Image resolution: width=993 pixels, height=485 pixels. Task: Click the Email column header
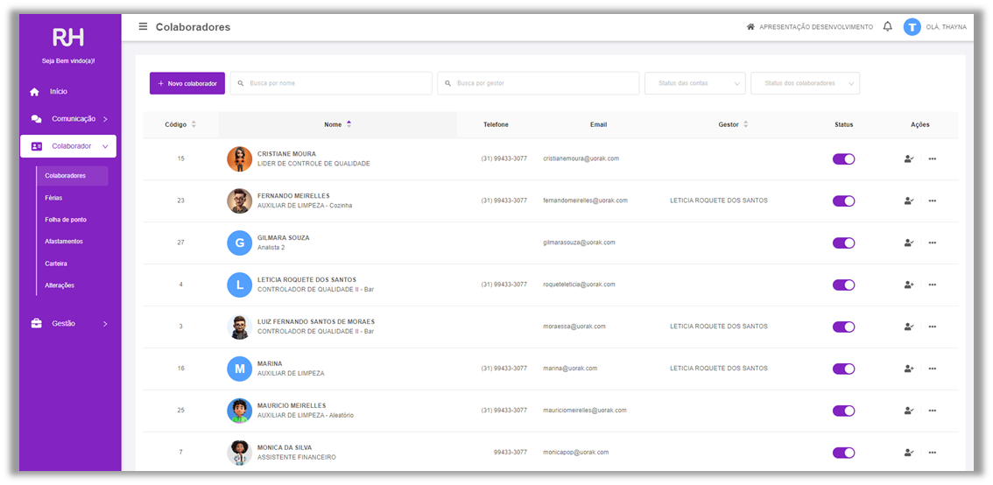(x=598, y=124)
